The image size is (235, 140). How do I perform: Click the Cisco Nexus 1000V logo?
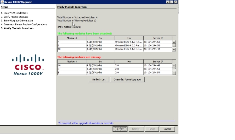point(28,65)
